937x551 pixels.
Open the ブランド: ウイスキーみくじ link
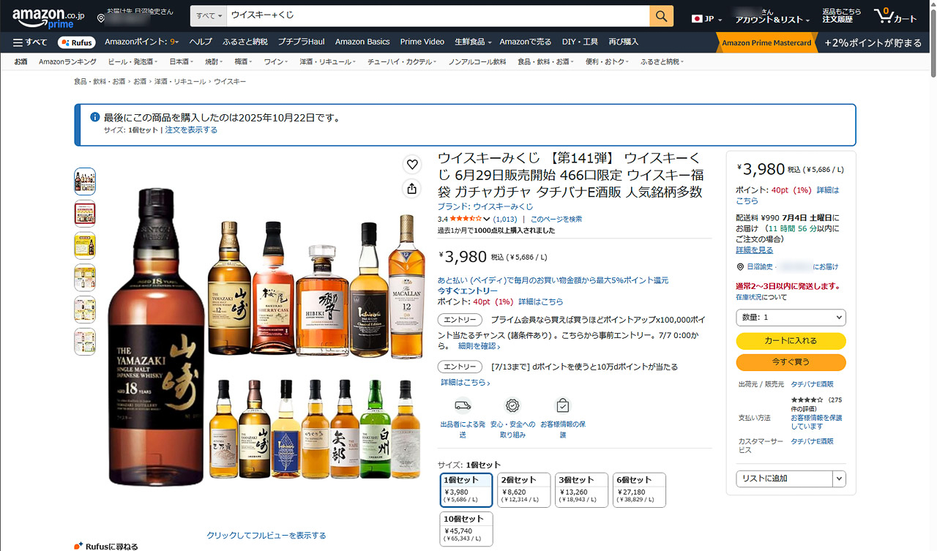(485, 207)
